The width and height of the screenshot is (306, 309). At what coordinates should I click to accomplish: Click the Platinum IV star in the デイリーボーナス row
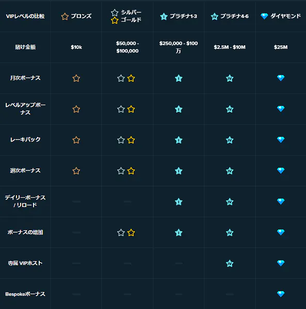(x=230, y=201)
